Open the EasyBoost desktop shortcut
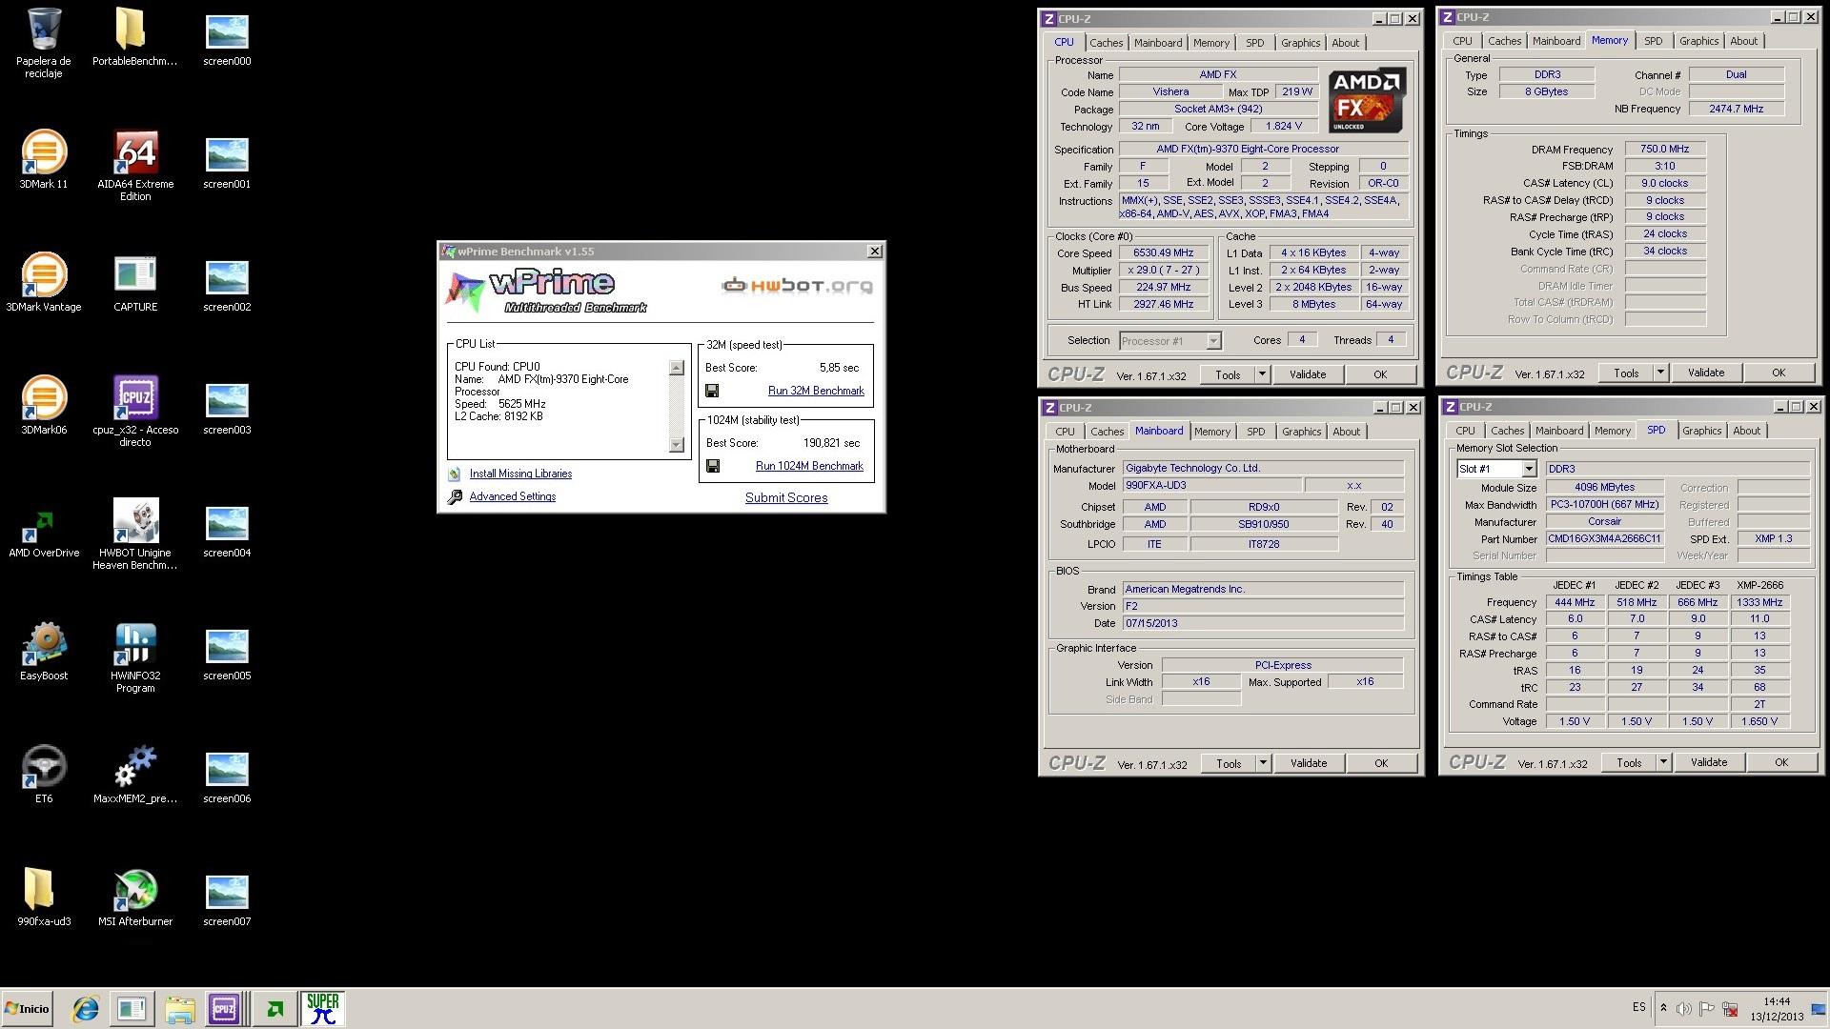Screen dimensions: 1830x1029 pos(44,652)
